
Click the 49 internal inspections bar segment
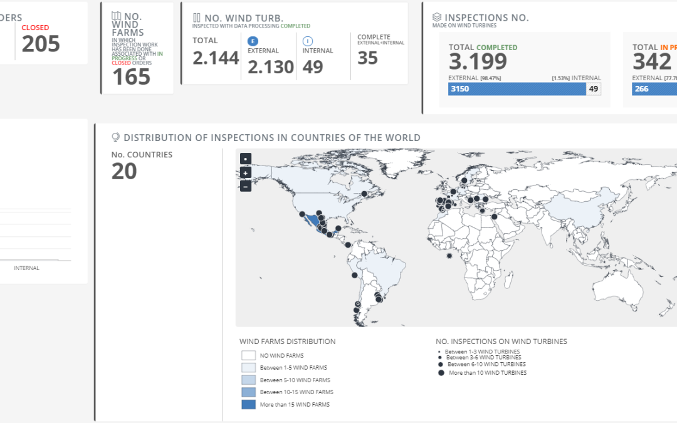pos(594,89)
